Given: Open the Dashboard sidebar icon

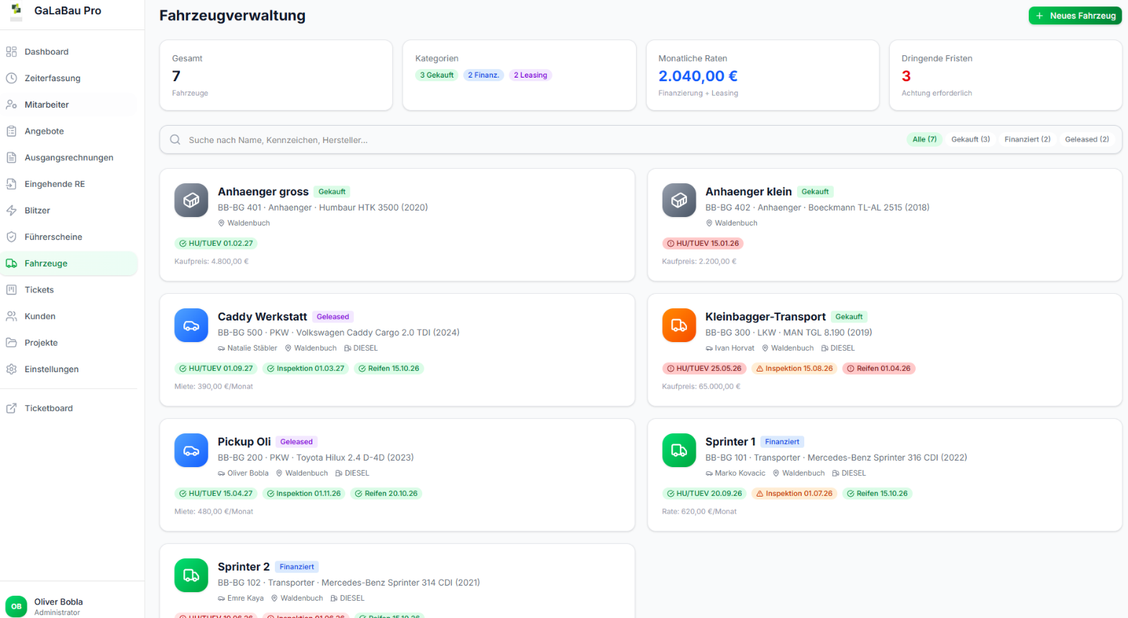Looking at the screenshot, I should [x=12, y=52].
